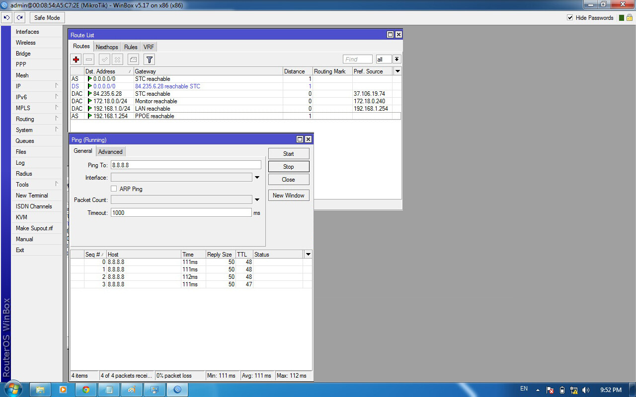Click the Close button in Ping window

[x=289, y=180]
